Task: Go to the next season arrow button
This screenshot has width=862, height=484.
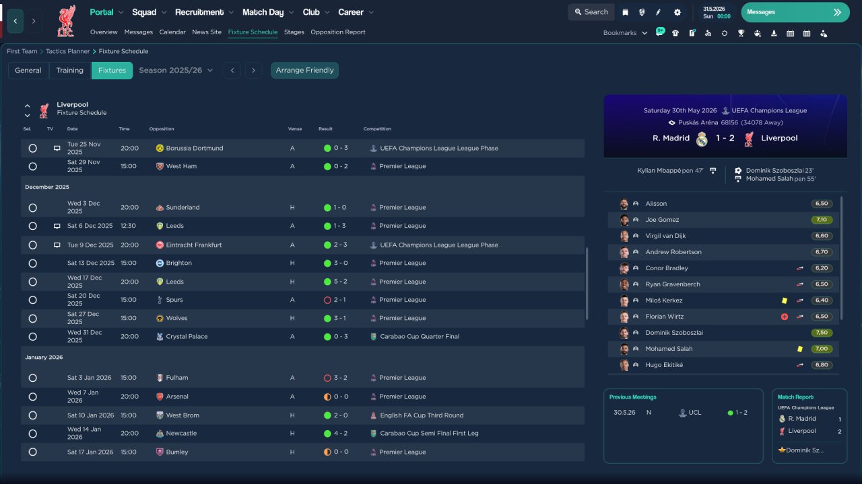Action: click(x=253, y=71)
